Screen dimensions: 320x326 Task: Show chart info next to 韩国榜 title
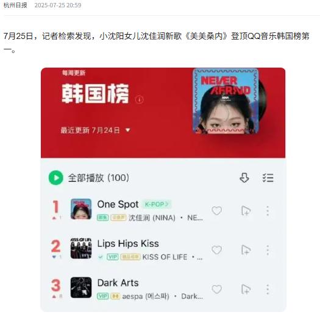(140, 99)
